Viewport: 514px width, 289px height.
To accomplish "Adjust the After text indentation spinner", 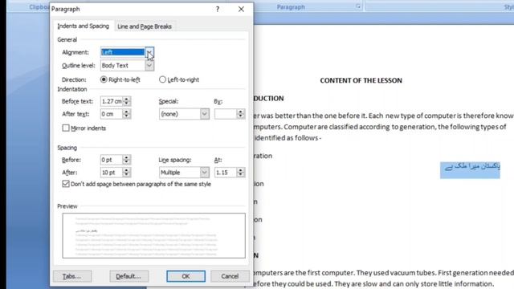I will (x=127, y=114).
